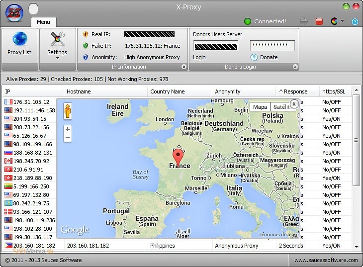Zoom in the map with plus
363x267 pixels.
[68, 129]
